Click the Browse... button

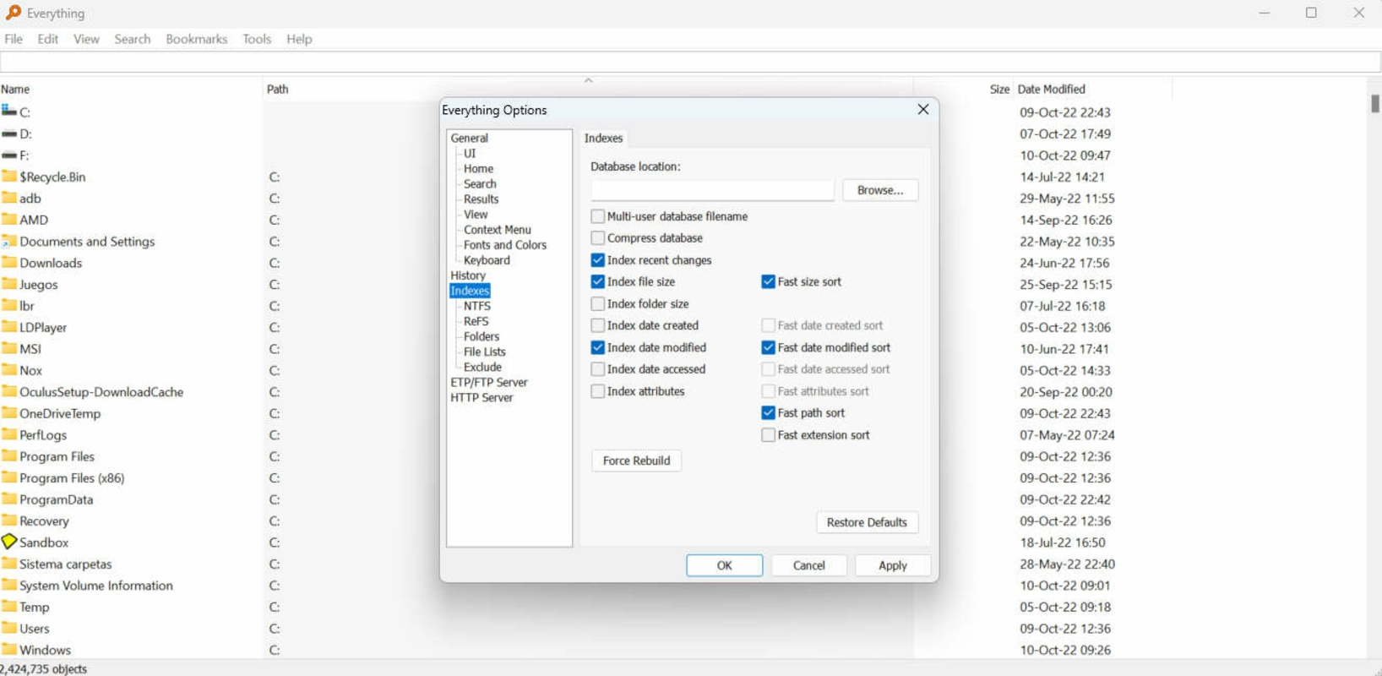[x=880, y=190]
